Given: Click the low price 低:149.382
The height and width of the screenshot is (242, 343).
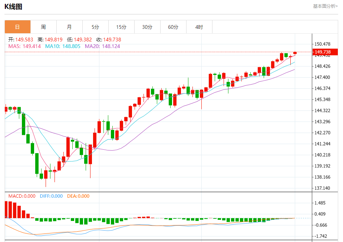Looking at the screenshot, I should (x=79, y=40).
